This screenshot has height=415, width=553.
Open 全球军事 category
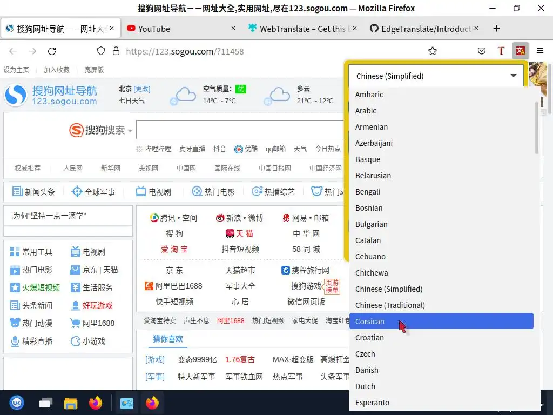click(x=93, y=192)
